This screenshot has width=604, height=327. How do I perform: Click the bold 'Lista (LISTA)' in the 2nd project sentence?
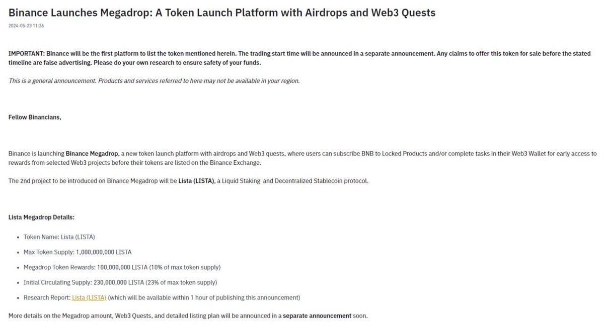[x=197, y=181]
